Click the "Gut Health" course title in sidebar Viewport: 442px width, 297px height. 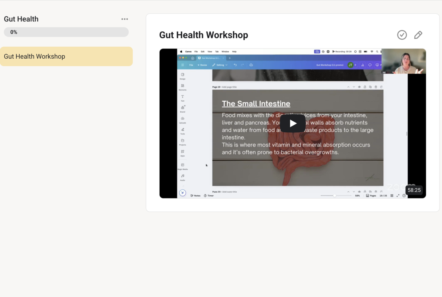(21, 19)
